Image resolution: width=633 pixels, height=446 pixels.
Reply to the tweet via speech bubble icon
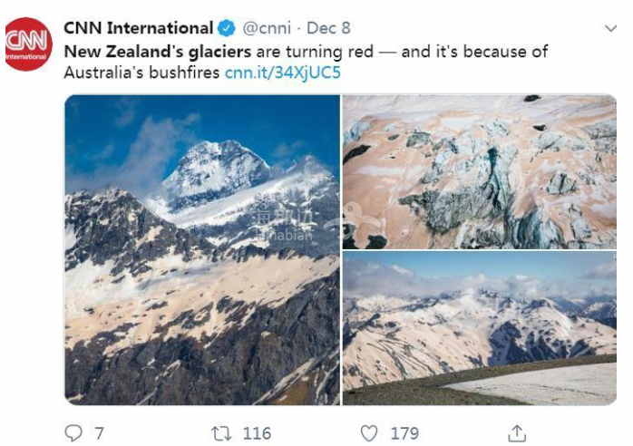73,432
